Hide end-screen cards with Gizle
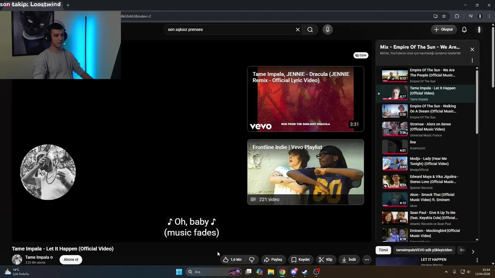This screenshot has height=278, width=495. (x=361, y=55)
